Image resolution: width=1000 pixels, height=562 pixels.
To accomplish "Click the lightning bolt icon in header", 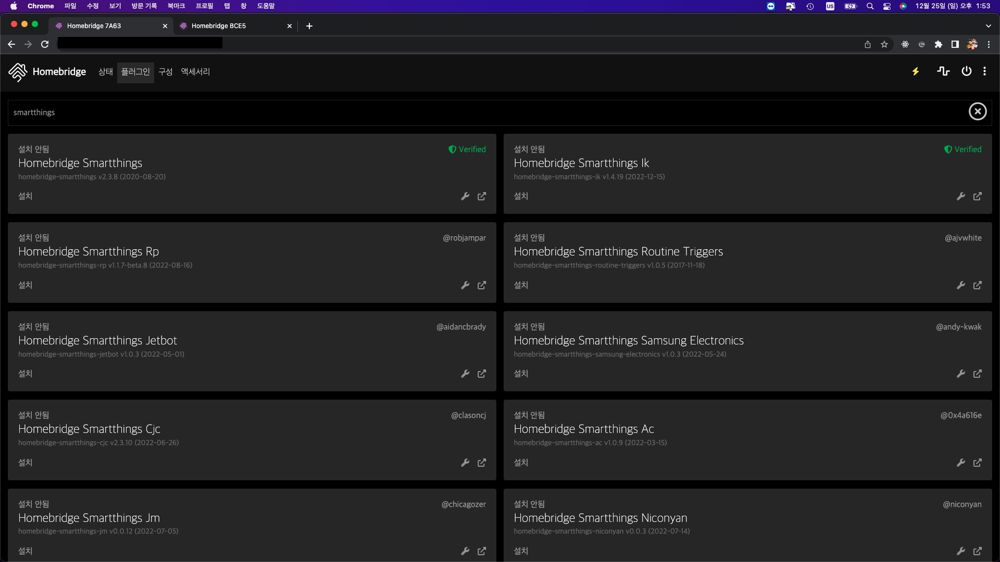I will [915, 71].
